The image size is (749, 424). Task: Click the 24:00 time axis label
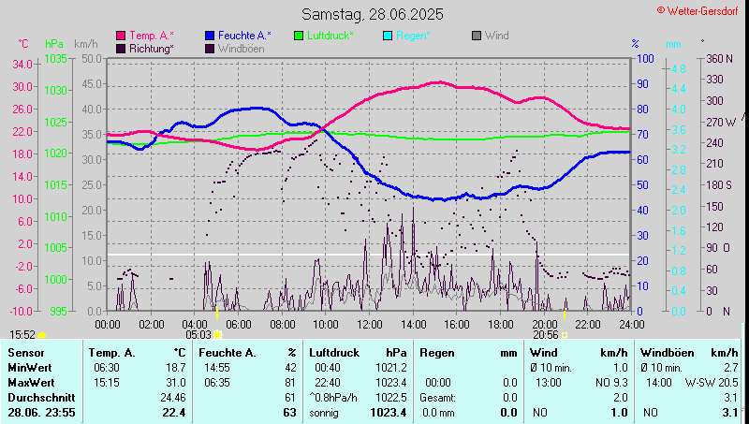(631, 325)
